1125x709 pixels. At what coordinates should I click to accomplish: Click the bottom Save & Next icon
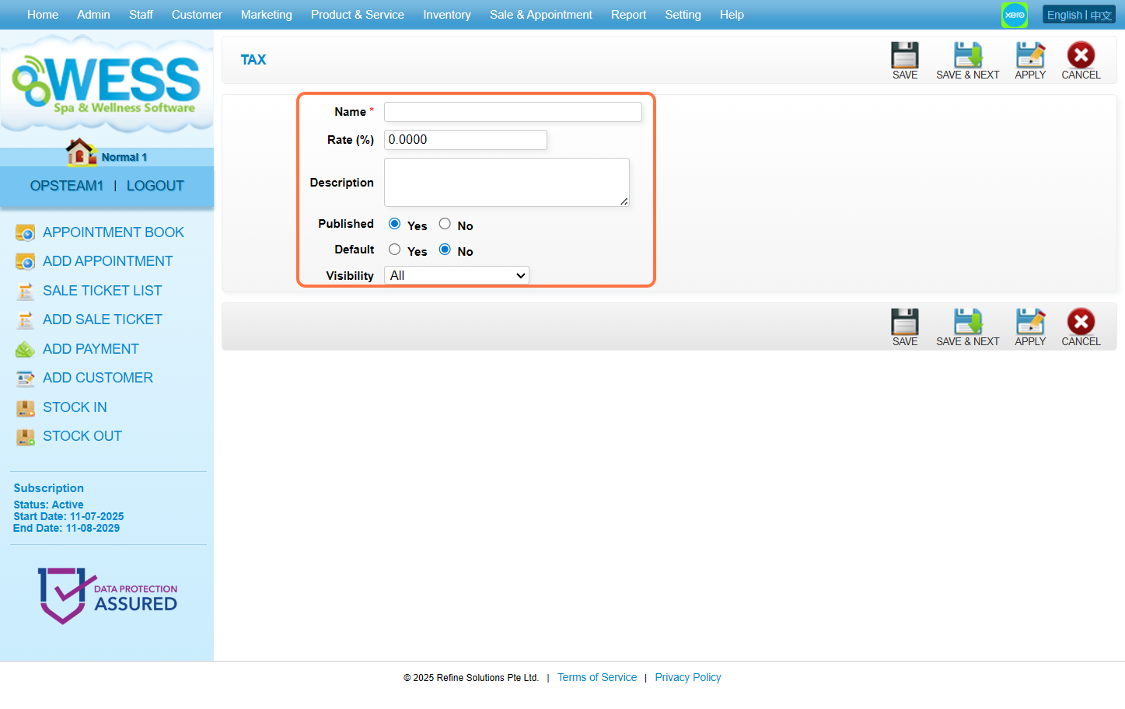point(967,323)
